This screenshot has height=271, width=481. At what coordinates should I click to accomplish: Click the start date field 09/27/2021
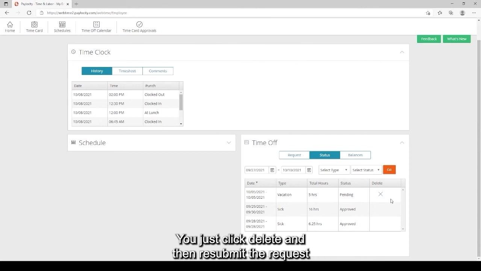coord(257,170)
